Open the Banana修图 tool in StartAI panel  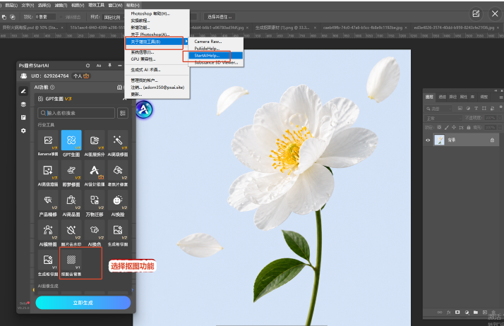[x=48, y=143]
